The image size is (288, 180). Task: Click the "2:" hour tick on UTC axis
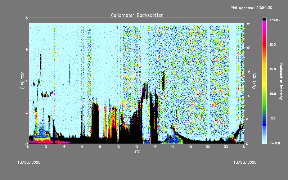[x=47, y=147]
